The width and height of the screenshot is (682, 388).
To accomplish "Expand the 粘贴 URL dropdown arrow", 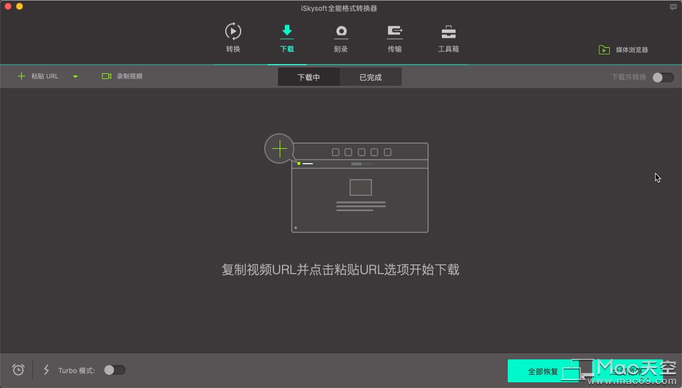I will 75,76.
